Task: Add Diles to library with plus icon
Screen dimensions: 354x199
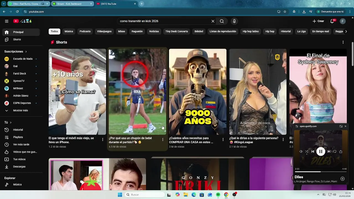Action: coord(342,179)
